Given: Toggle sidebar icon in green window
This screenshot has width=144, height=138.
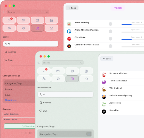Looking at the screenshot, I should pyautogui.click(x=39, y=63).
